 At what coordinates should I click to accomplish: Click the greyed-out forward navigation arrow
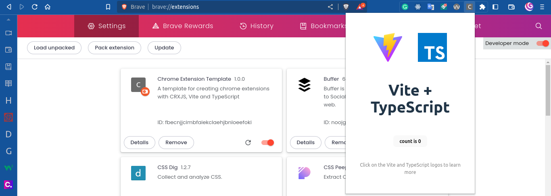point(22,7)
